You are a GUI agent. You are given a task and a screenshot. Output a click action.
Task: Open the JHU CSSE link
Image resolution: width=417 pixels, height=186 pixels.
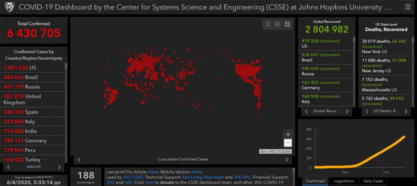pyautogui.click(x=133, y=177)
